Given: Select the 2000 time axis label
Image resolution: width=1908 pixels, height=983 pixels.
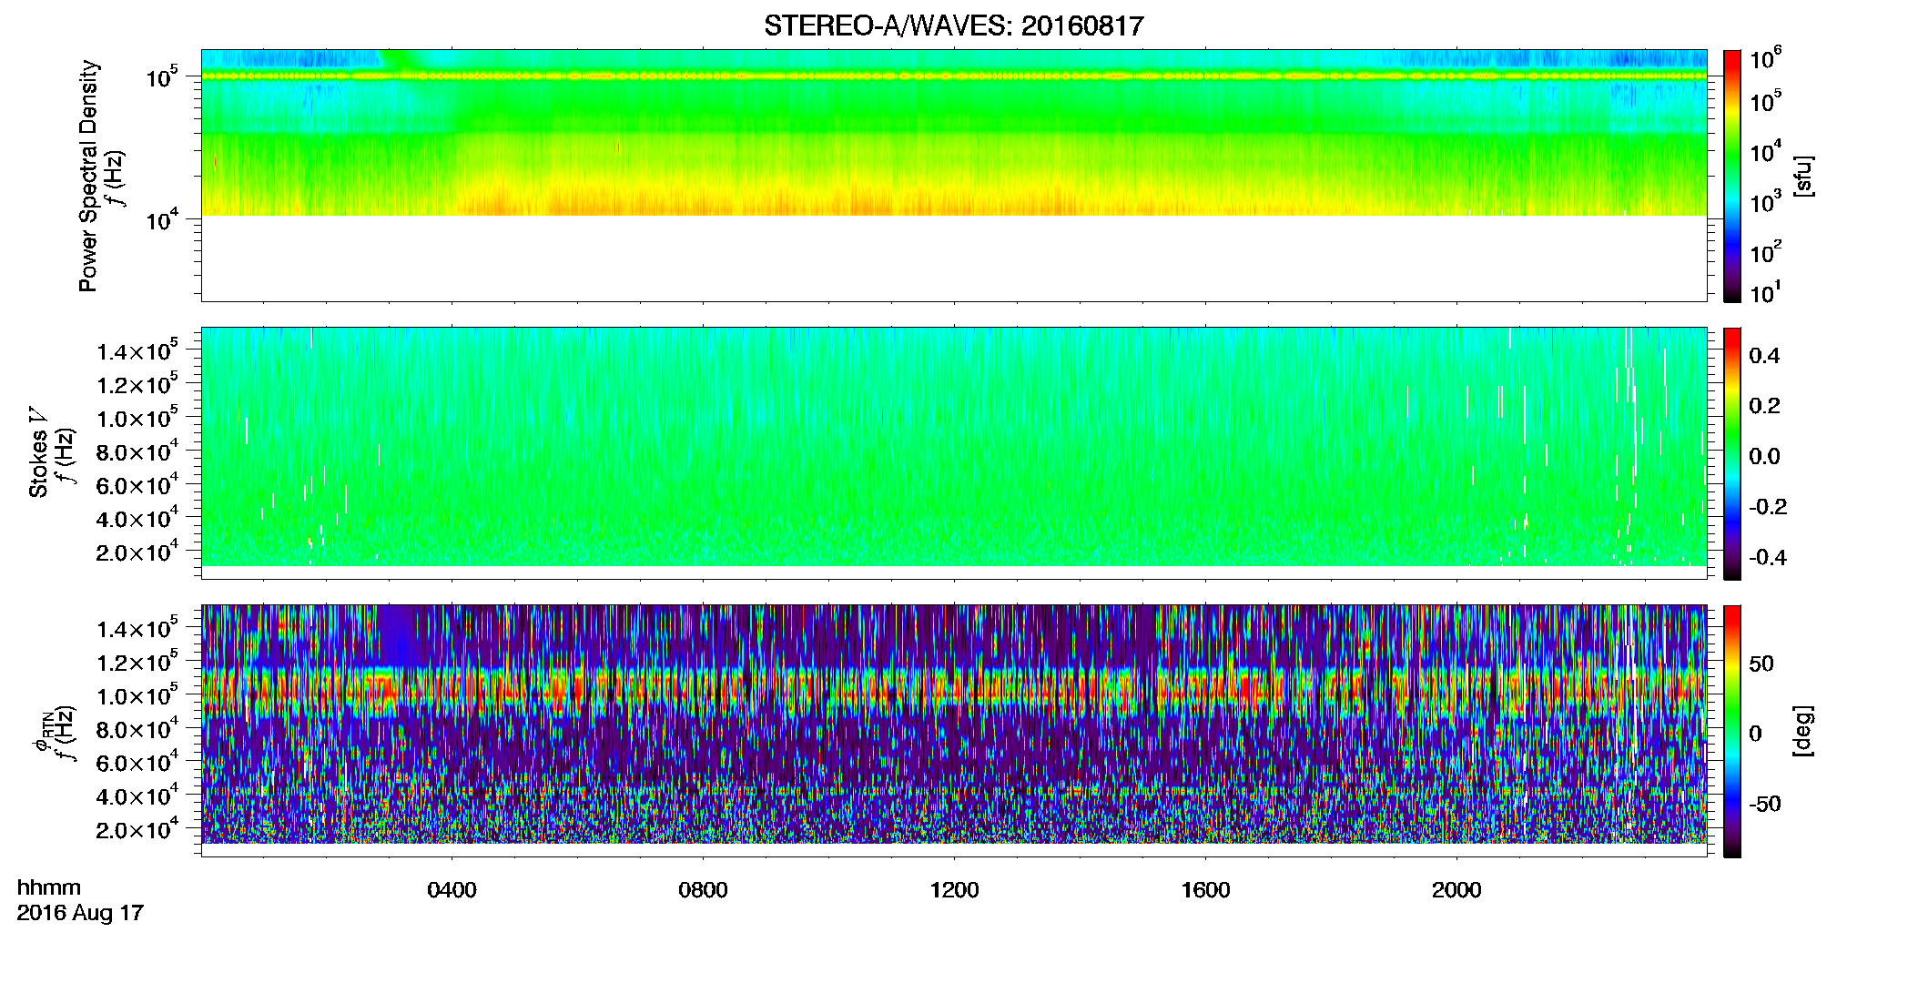Looking at the screenshot, I should point(1456,890).
